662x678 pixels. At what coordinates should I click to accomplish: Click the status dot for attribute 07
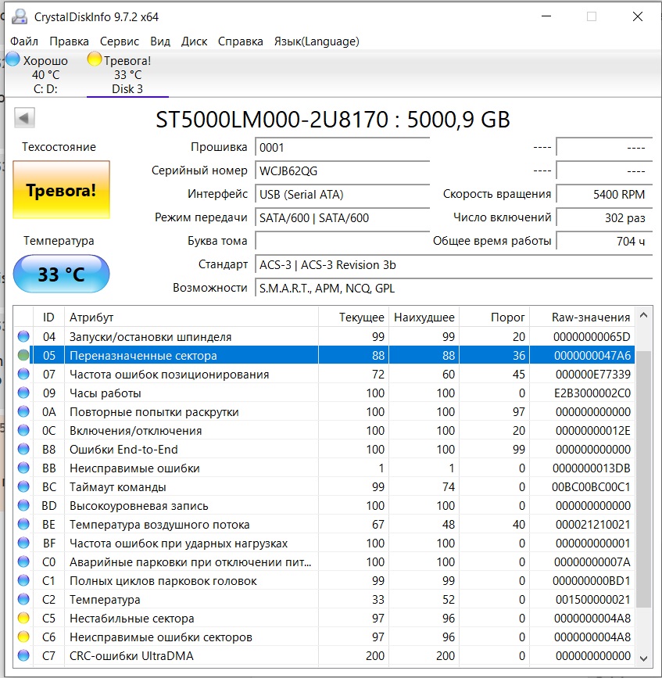click(x=23, y=374)
